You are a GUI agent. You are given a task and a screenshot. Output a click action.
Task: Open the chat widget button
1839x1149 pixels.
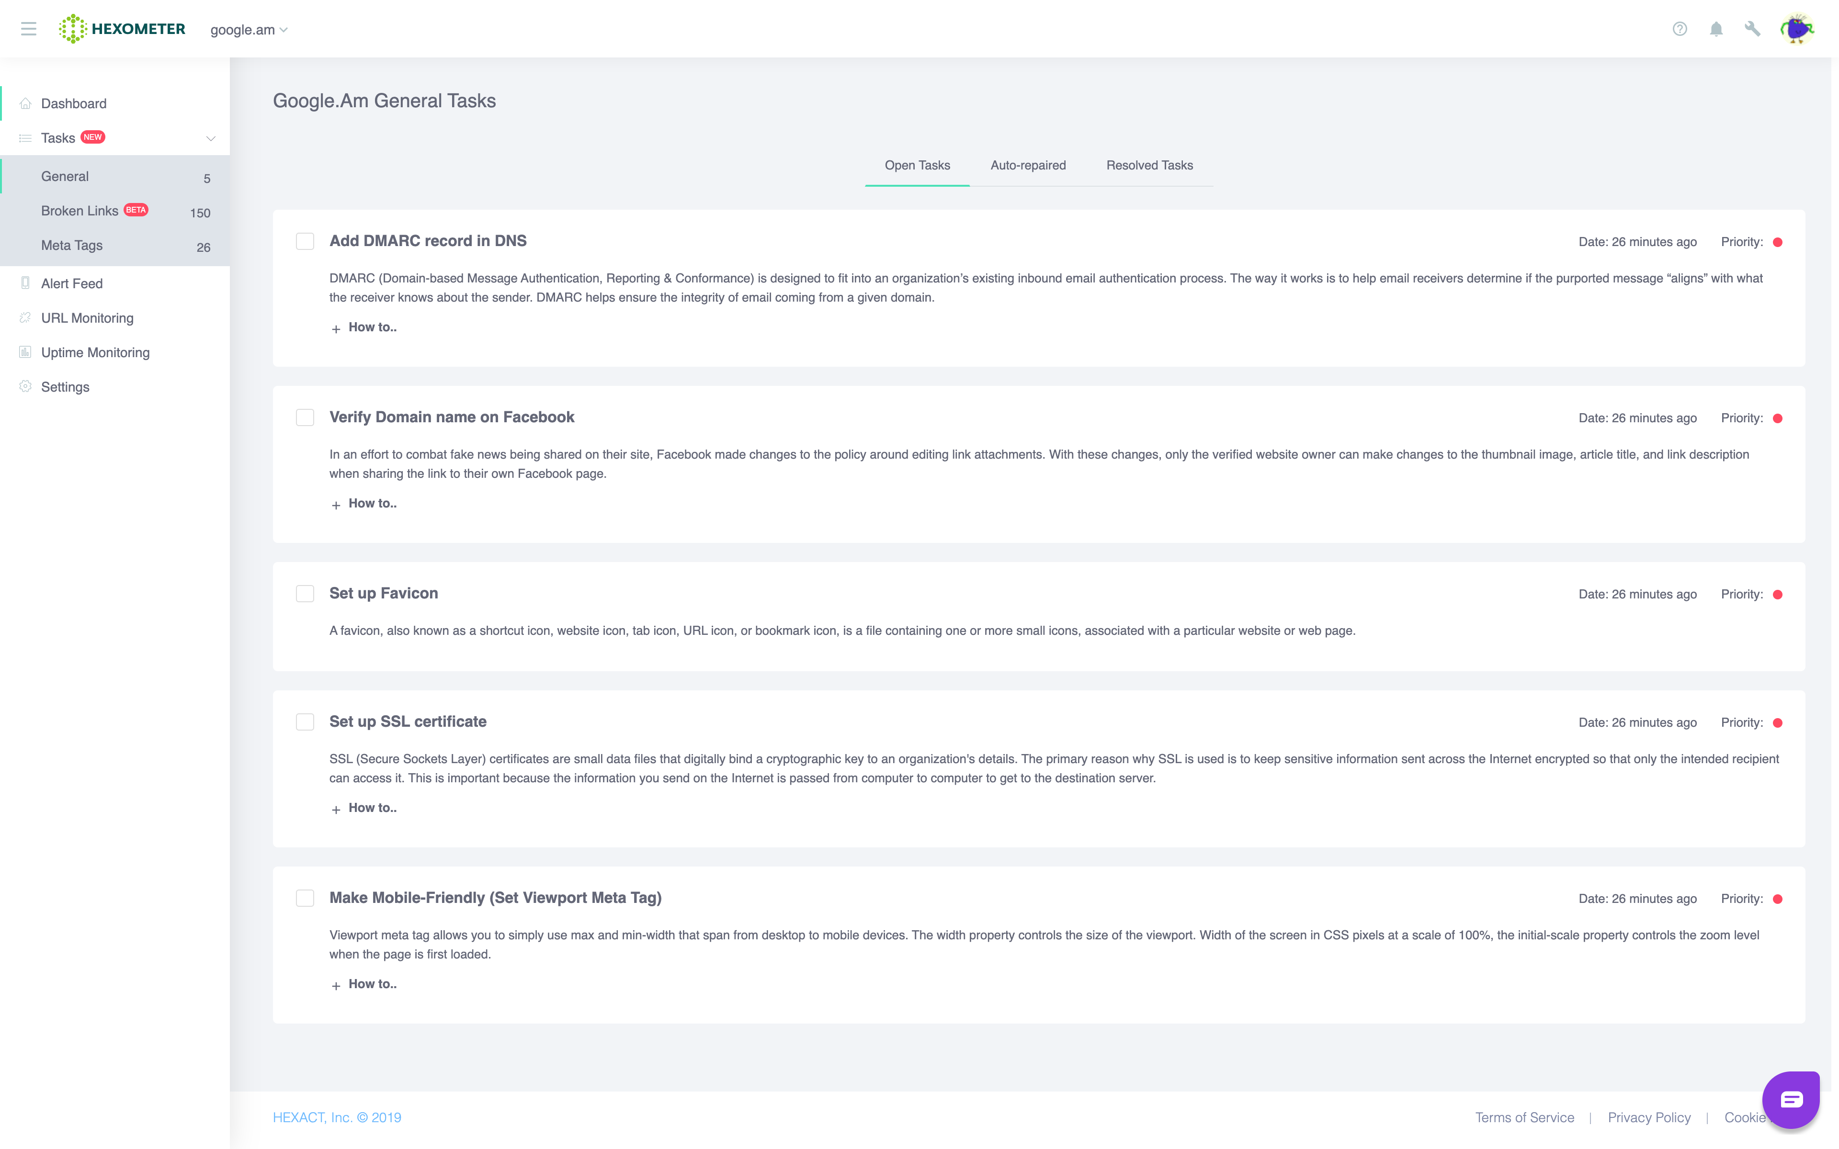pyautogui.click(x=1791, y=1100)
